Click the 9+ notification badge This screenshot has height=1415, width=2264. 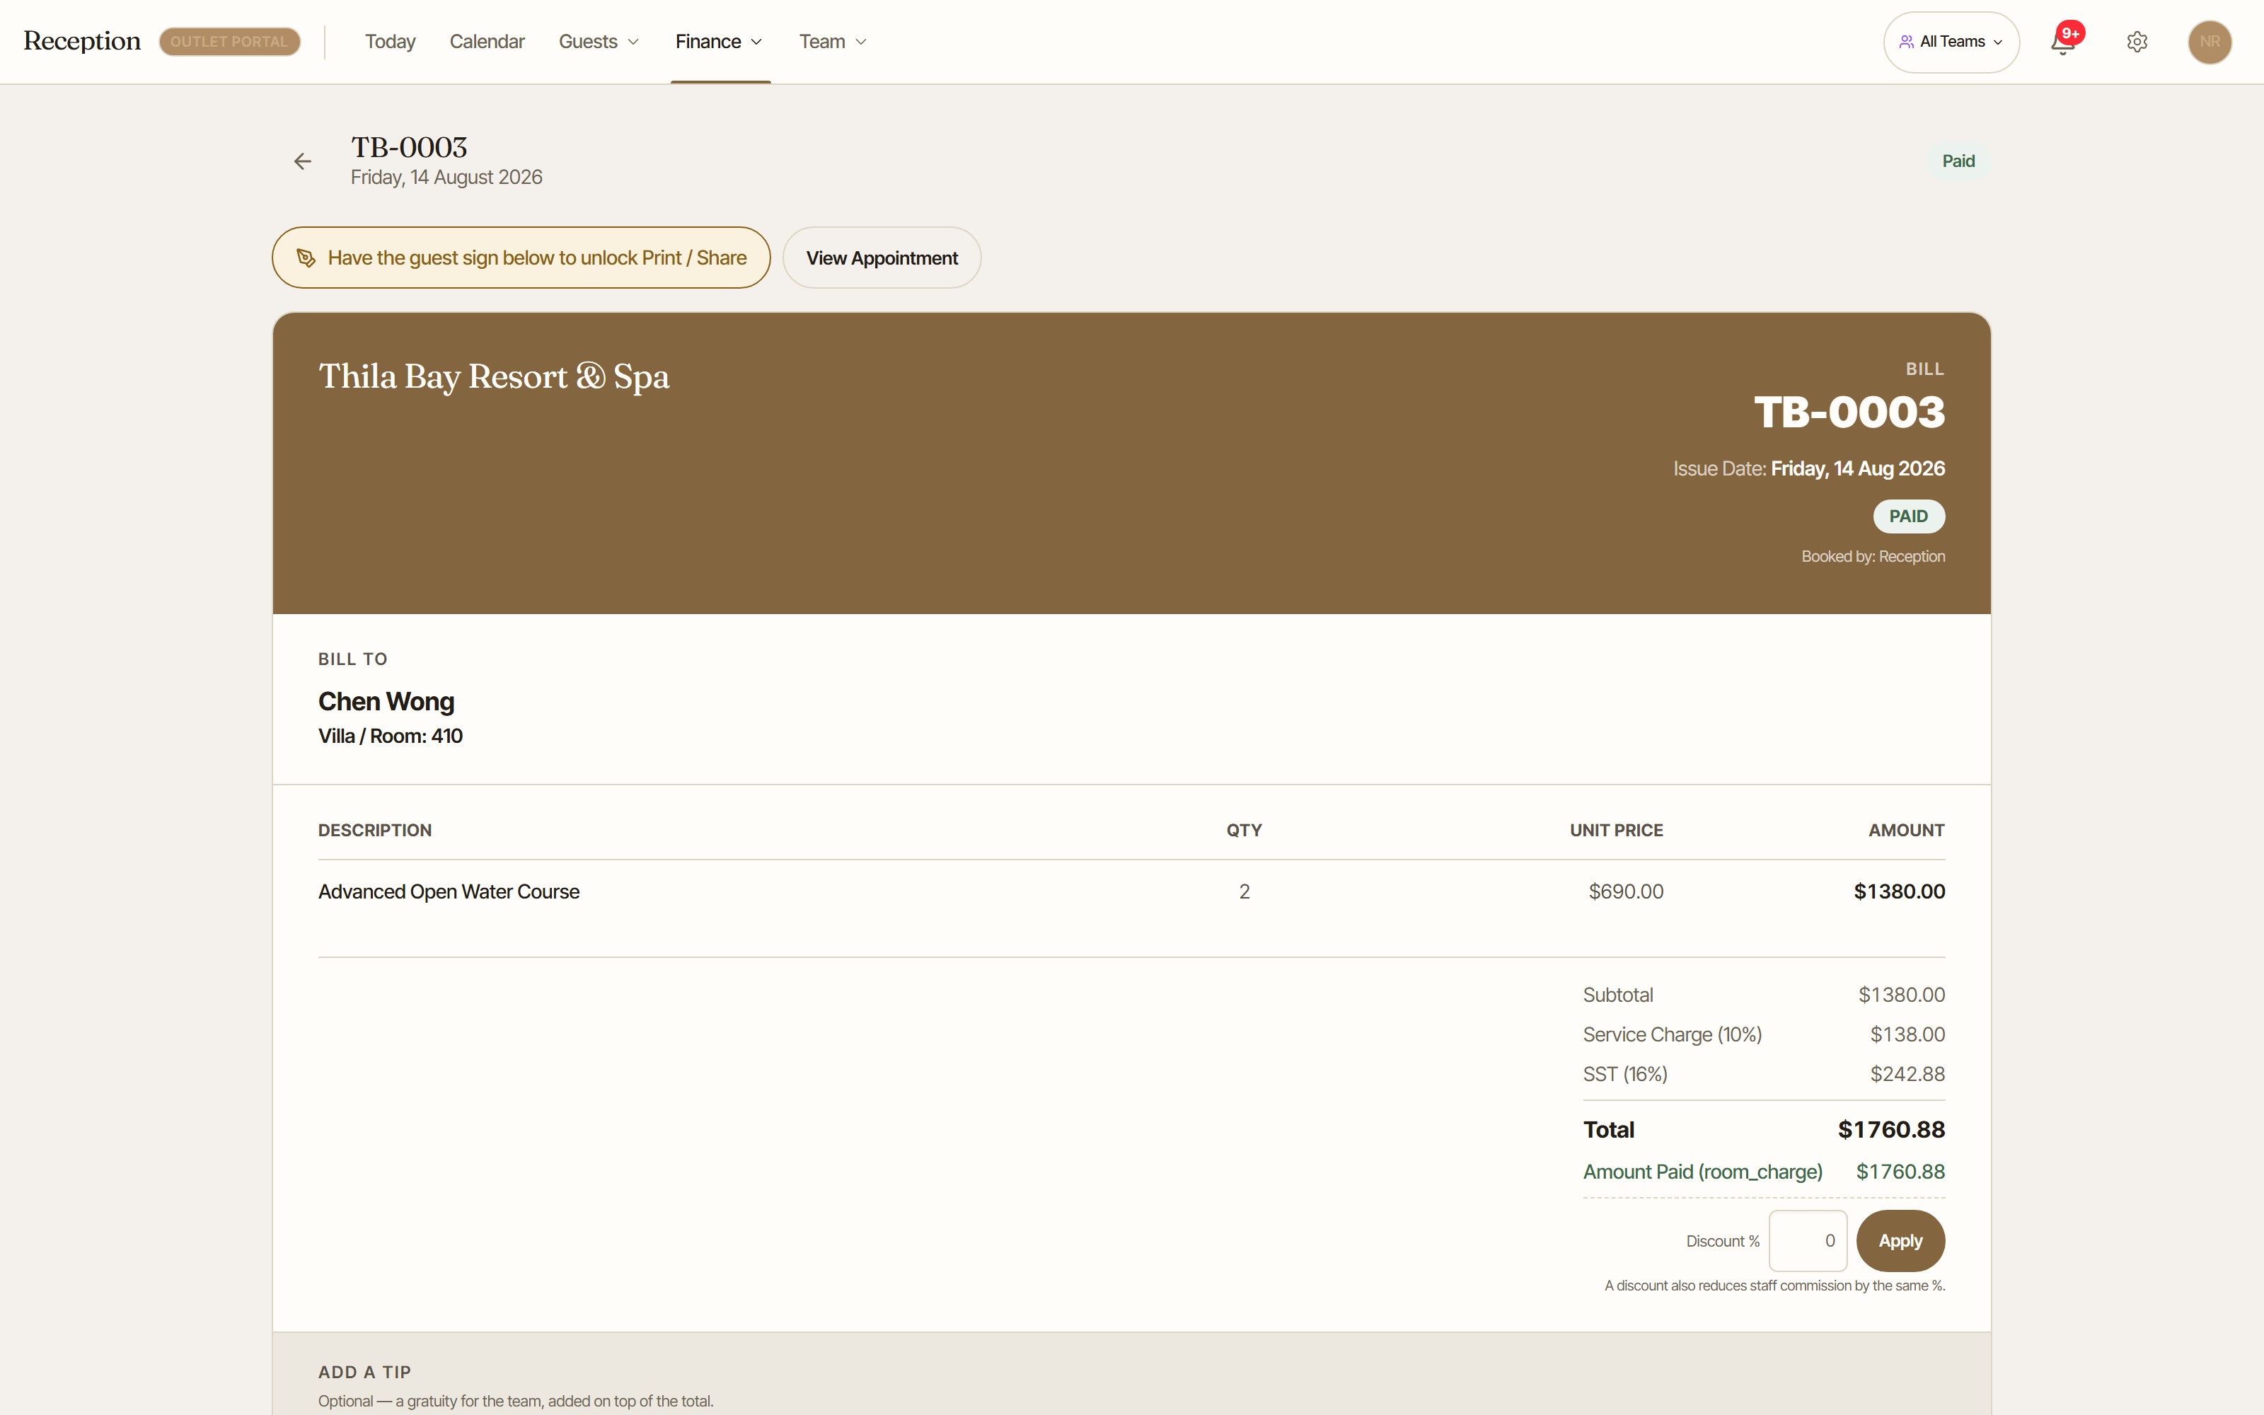click(2072, 33)
